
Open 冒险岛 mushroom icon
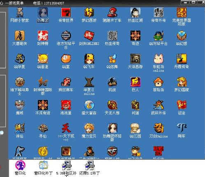(x=158, y=82)
